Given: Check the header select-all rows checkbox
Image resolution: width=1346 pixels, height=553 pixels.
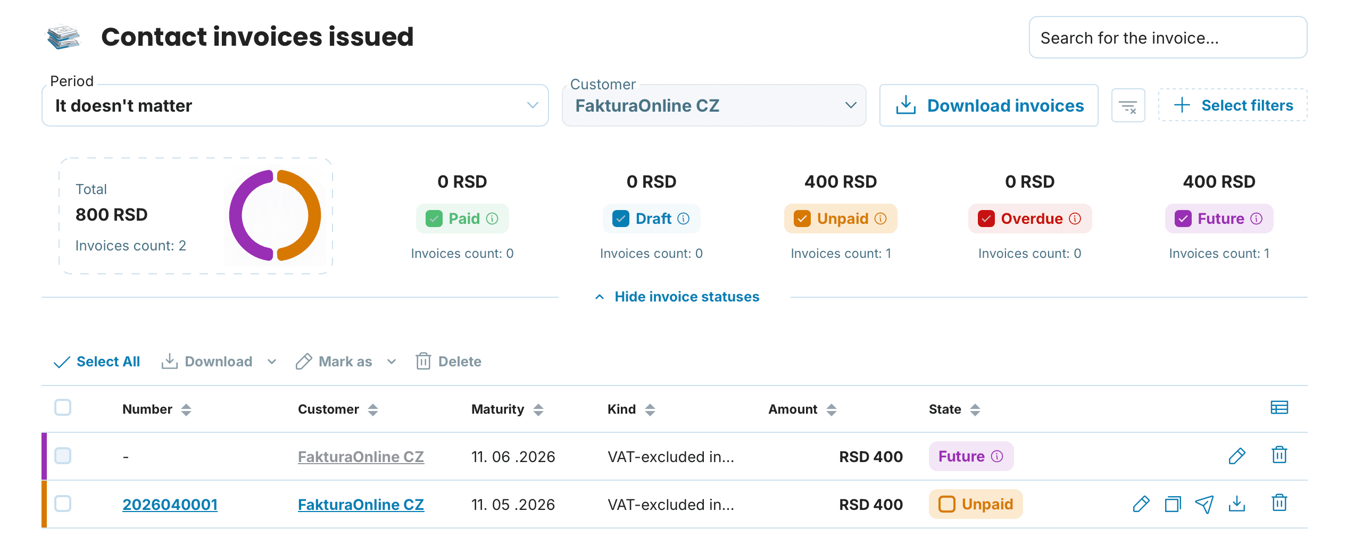Looking at the screenshot, I should (x=63, y=407).
